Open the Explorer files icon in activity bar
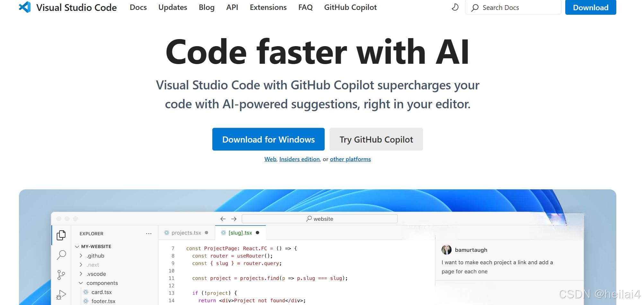Screen dimensions: 642x305 61,235
